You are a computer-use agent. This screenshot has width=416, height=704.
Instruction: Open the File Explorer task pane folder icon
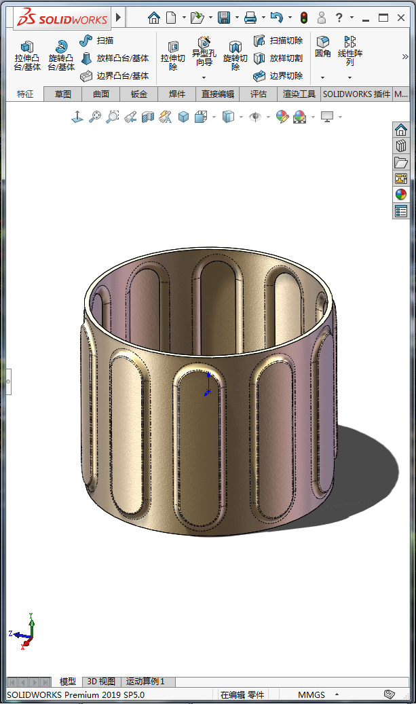click(401, 162)
